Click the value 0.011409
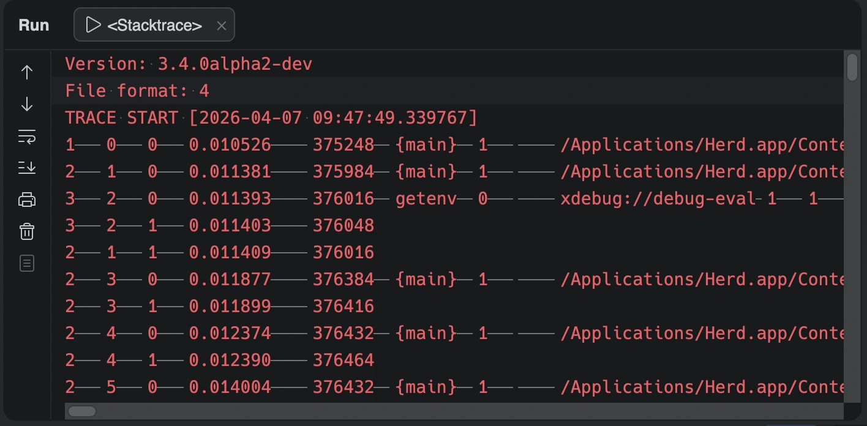This screenshot has width=867, height=426. point(230,253)
